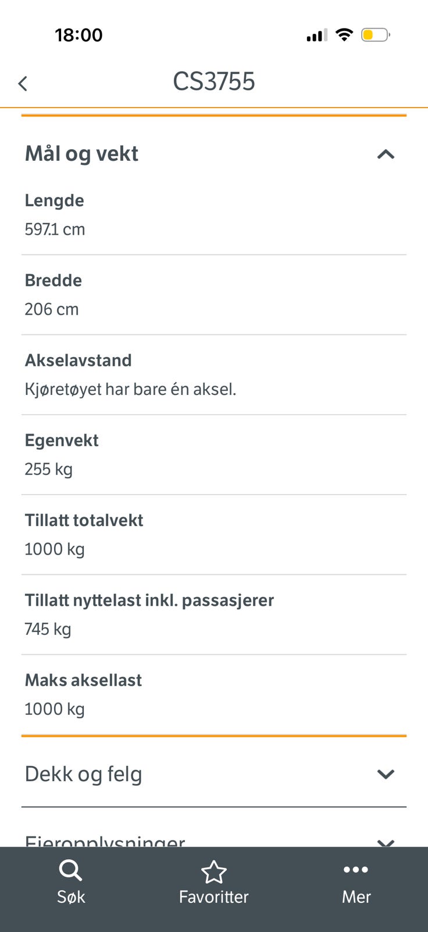Tap the Favoritter star icon

click(x=213, y=872)
